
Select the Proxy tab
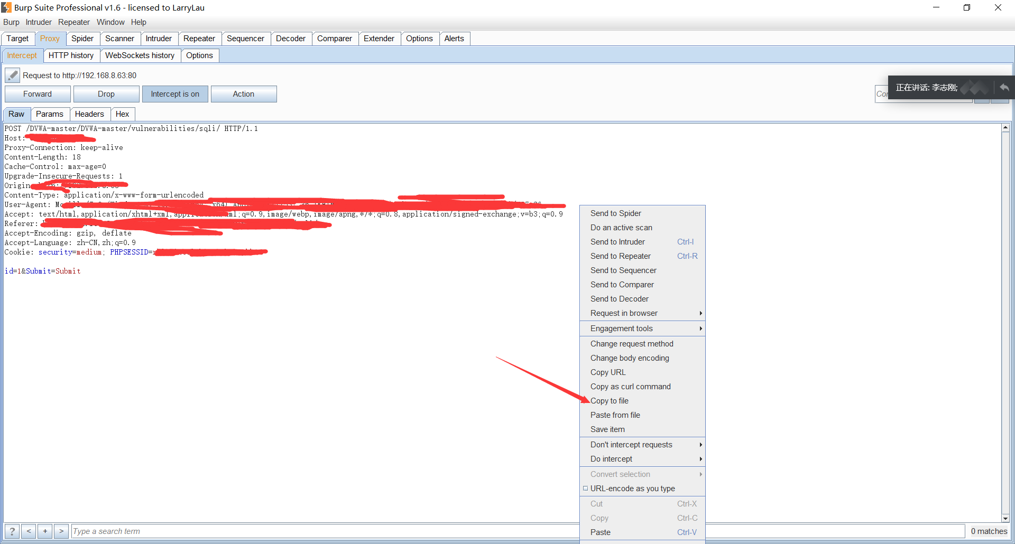tap(50, 39)
